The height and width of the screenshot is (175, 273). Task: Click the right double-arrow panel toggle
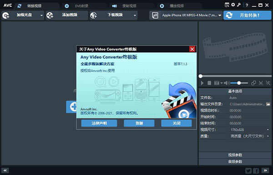(x=265, y=170)
